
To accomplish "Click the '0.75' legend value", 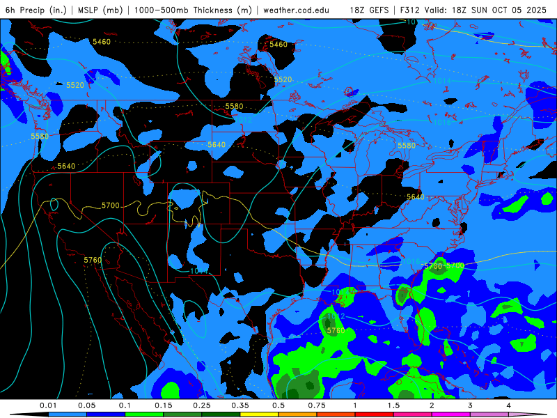I will pyautogui.click(x=317, y=405).
